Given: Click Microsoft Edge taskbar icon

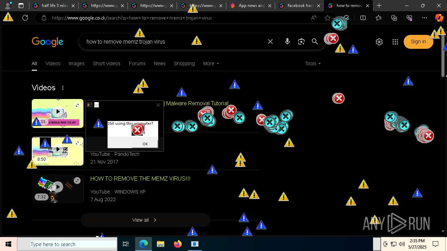Looking at the screenshot, I should coord(144,244).
